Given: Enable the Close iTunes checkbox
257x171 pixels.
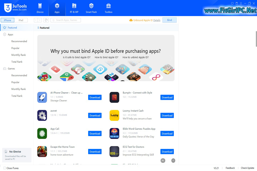Looking at the screenshot, I should 4,168.
